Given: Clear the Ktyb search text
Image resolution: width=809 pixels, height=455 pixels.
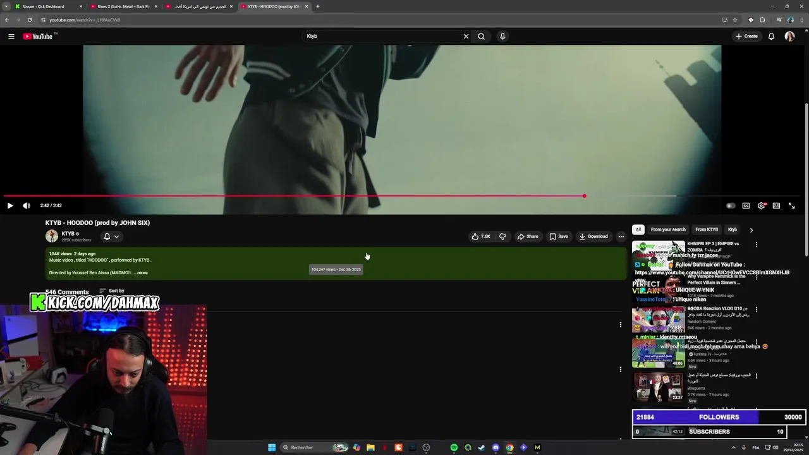Looking at the screenshot, I should coord(466,36).
